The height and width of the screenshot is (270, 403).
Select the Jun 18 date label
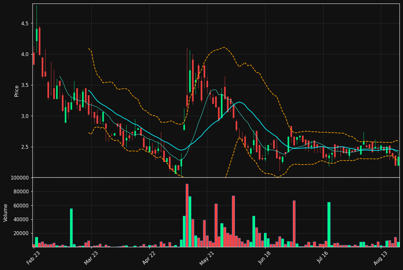point(265,258)
